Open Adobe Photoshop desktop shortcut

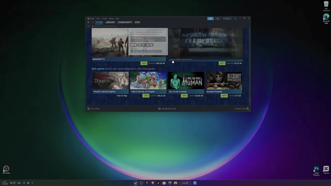coord(317,171)
